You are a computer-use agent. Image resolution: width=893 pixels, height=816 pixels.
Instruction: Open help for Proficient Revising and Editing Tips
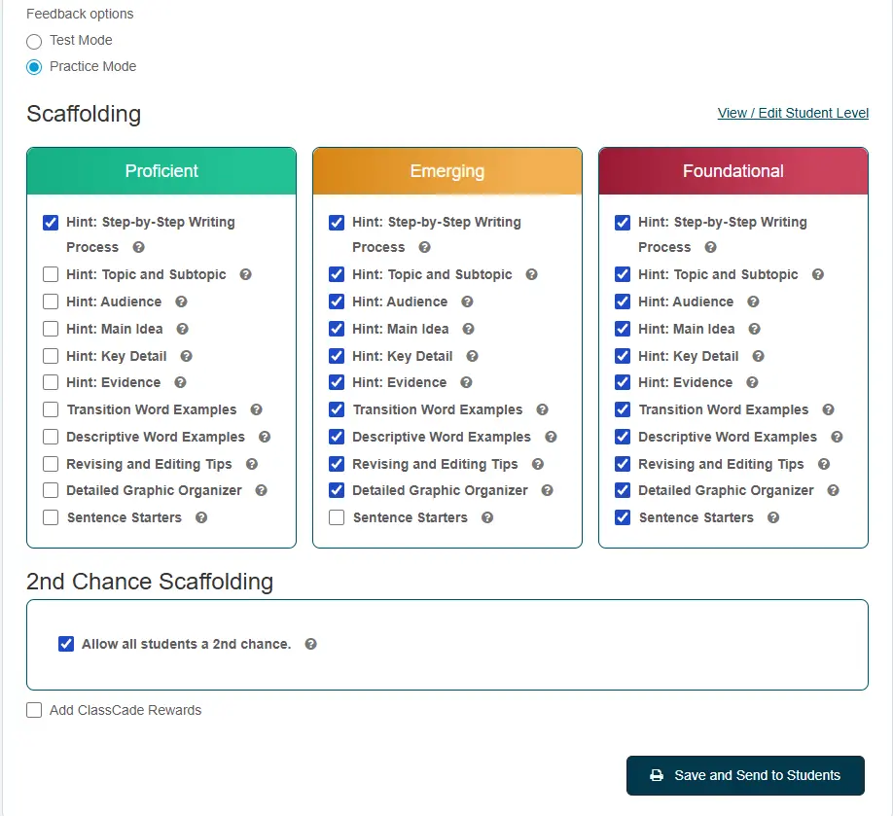(252, 464)
